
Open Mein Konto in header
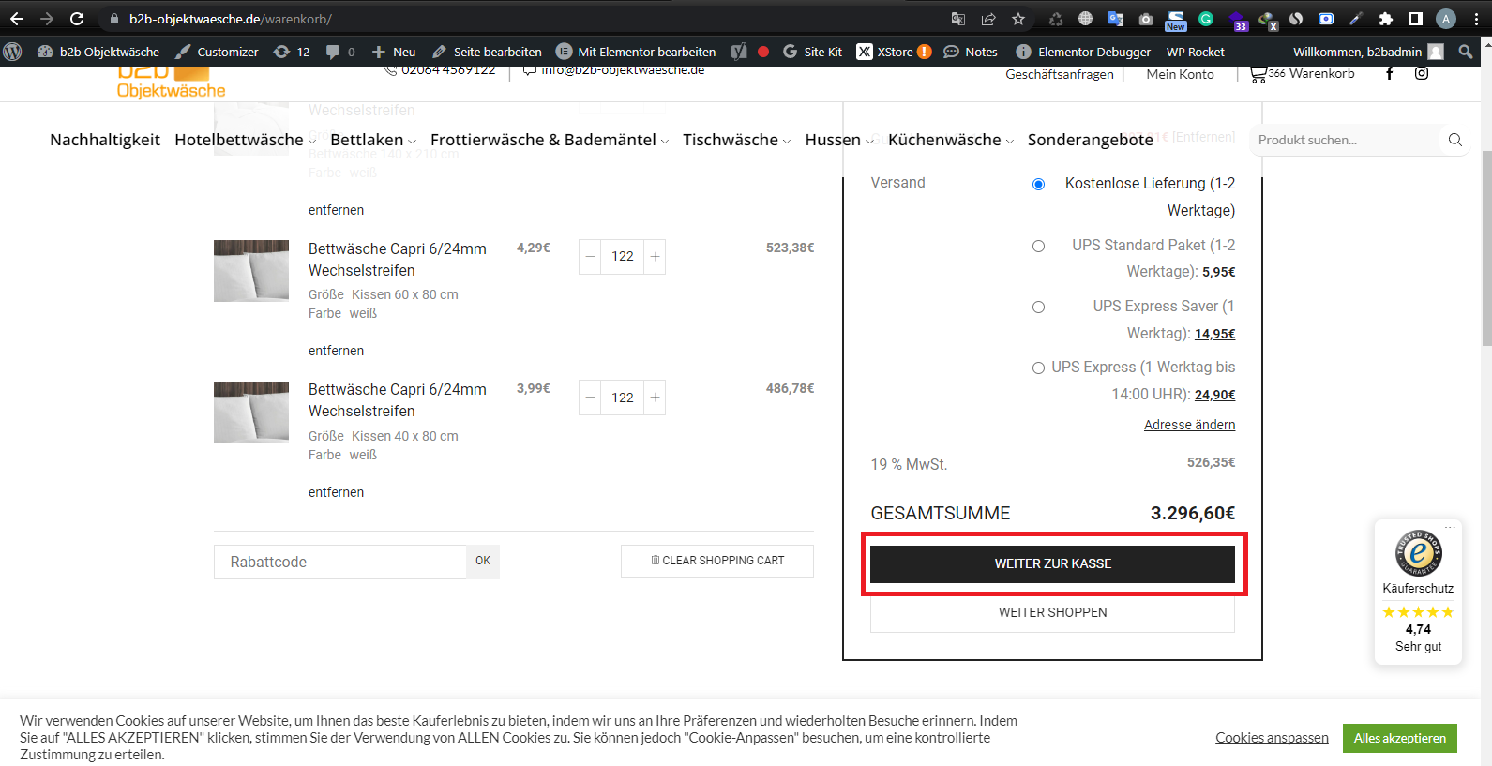1180,74
